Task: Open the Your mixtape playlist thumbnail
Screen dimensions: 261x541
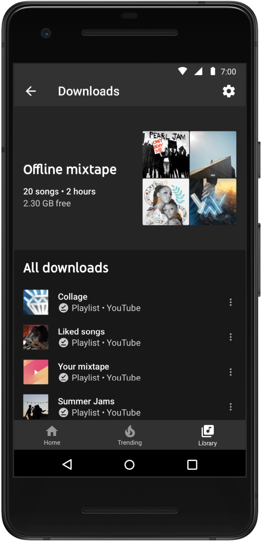Action: pyautogui.click(x=36, y=372)
